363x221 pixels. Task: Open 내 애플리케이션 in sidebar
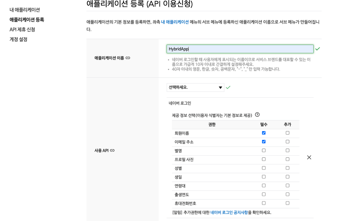(25, 10)
